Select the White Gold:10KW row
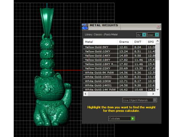 [119, 81]
